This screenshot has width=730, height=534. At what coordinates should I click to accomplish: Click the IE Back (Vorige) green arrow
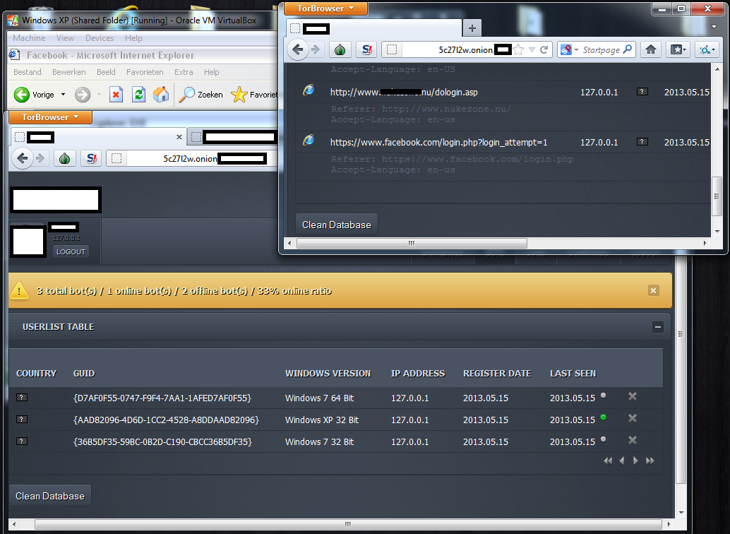(x=21, y=95)
